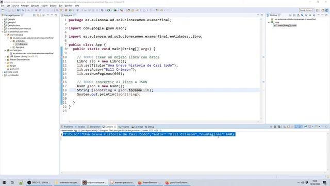
Task: Click Remove All Terminated Launches in Console
Action: pyautogui.click(x=279, y=127)
